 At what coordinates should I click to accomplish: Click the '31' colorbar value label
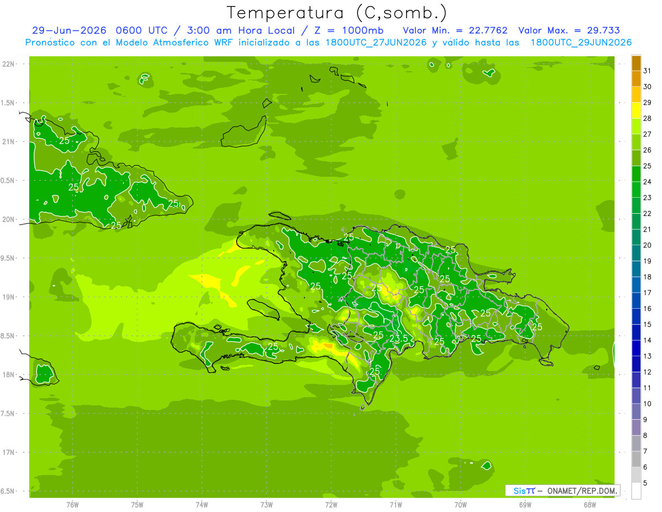648,71
